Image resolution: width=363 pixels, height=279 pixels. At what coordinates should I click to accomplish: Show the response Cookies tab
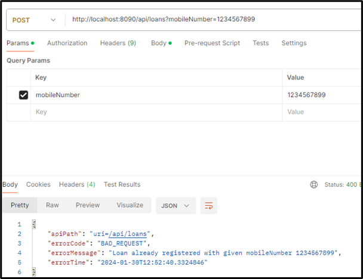(38, 185)
